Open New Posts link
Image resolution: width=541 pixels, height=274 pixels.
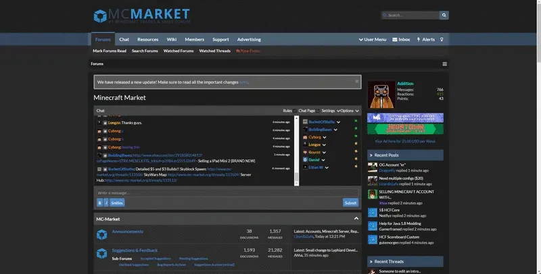click(248, 51)
